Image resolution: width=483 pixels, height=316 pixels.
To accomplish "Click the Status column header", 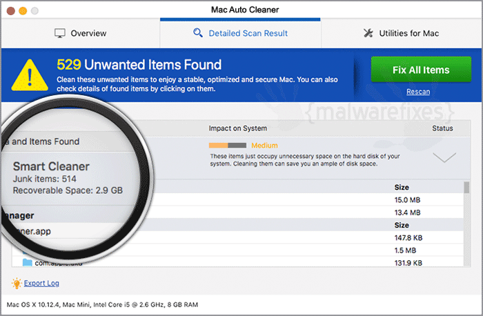I will (442, 128).
